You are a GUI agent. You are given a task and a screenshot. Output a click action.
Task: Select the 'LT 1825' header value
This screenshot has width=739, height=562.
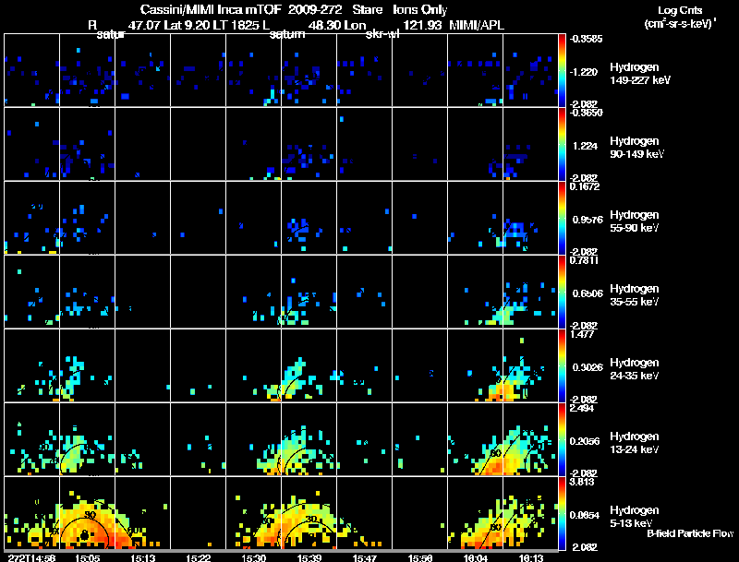[x=236, y=25]
